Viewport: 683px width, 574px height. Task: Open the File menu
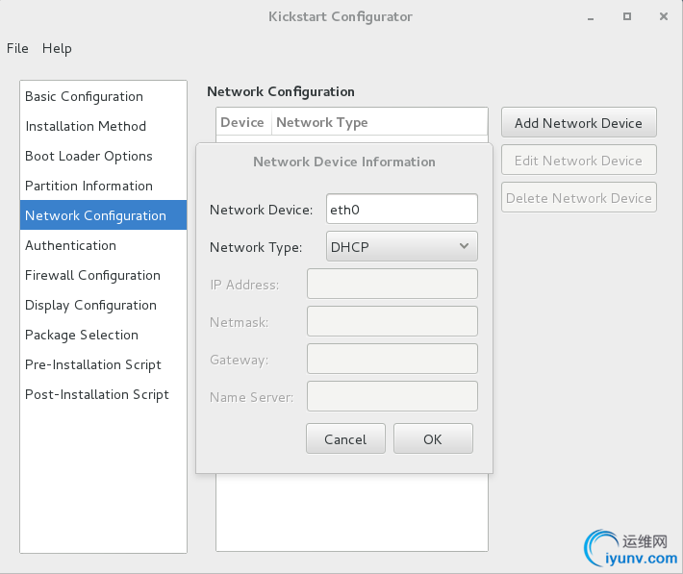[x=17, y=48]
